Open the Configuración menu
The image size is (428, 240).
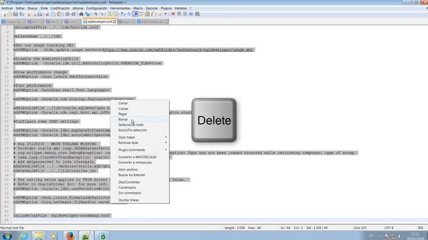point(96,8)
